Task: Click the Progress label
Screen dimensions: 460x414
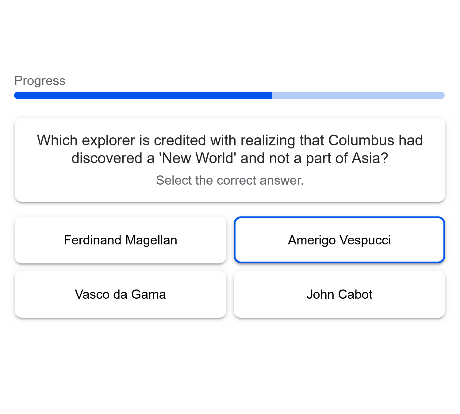Action: (40, 80)
